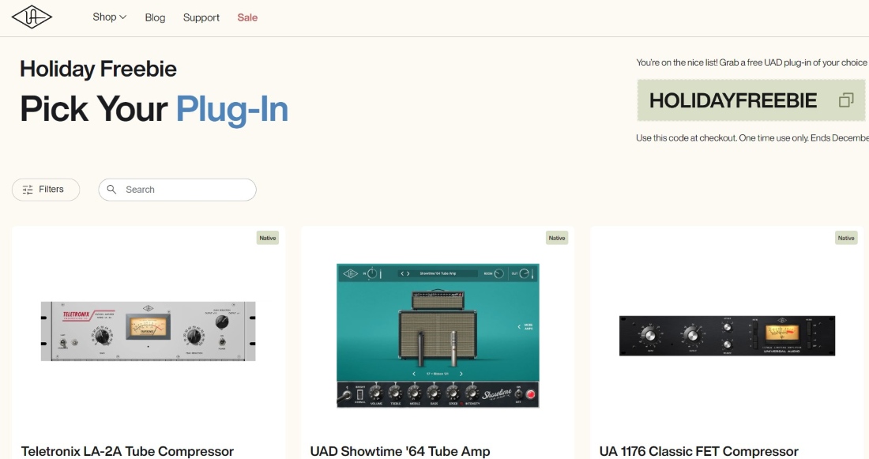Screen dimensions: 869x459
Task: Open the Sale page link
Action: click(x=247, y=17)
